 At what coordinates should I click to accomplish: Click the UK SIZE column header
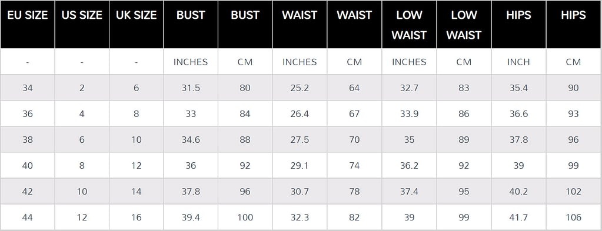coord(137,24)
